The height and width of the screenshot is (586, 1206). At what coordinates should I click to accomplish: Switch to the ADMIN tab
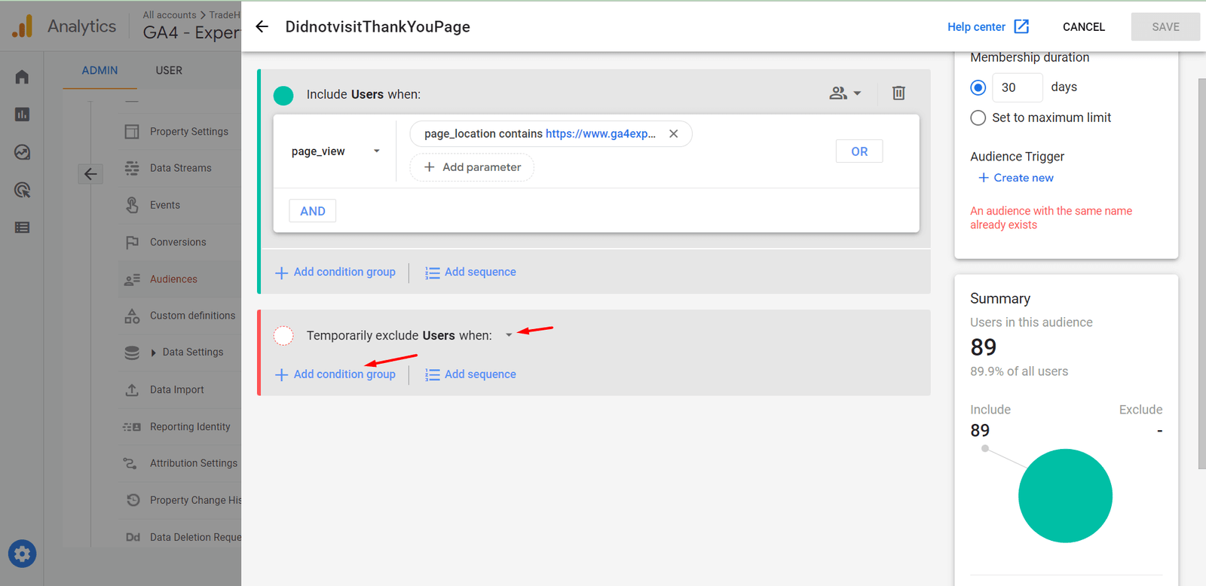[99, 70]
